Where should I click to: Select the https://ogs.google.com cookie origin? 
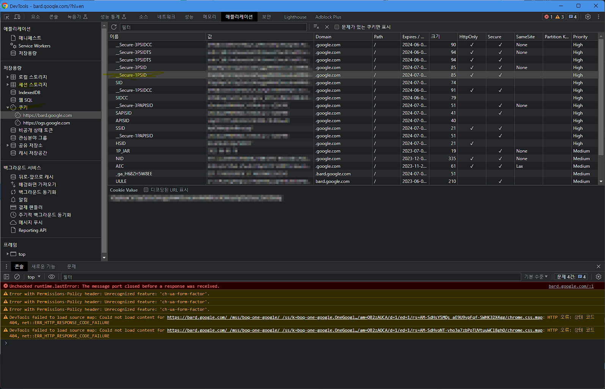46,123
